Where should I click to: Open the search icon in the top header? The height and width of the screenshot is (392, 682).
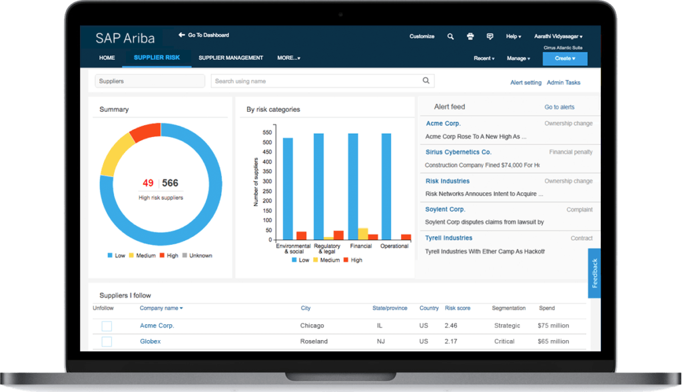pyautogui.click(x=451, y=37)
